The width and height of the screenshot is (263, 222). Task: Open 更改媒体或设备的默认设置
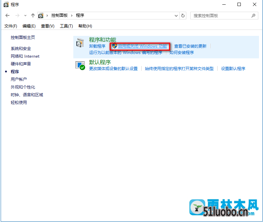[113, 69]
